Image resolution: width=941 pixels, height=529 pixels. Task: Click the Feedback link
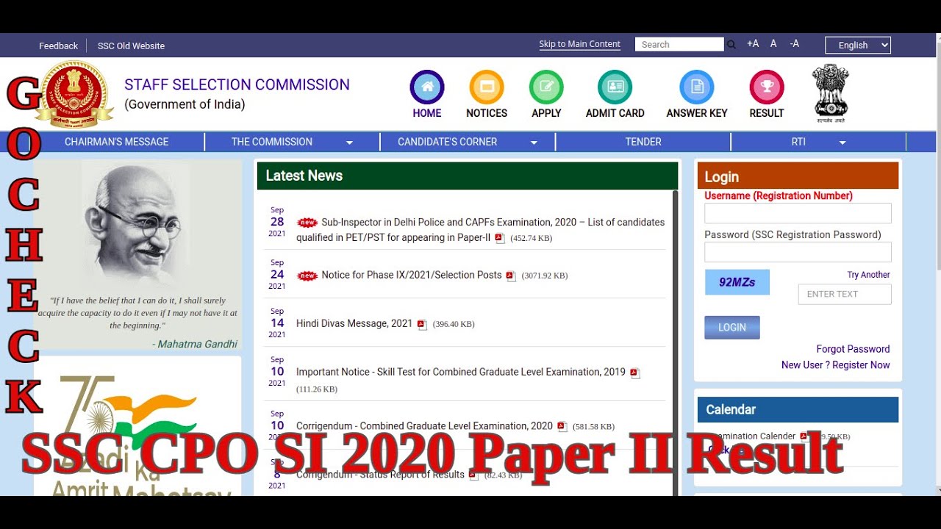[58, 46]
